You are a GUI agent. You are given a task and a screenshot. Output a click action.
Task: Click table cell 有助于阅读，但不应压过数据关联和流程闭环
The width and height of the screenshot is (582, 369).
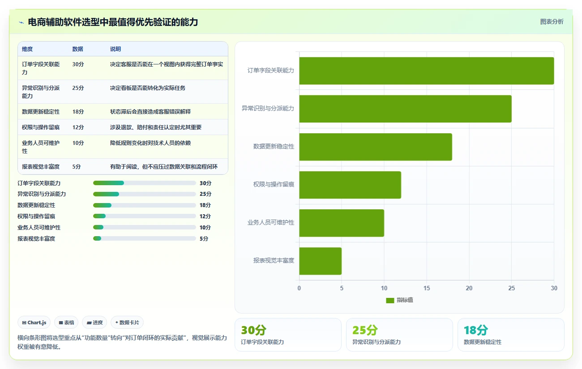click(x=164, y=166)
